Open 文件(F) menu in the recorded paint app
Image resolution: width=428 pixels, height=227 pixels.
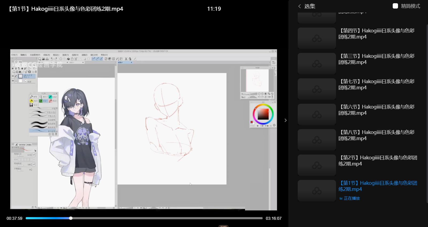[14, 55]
